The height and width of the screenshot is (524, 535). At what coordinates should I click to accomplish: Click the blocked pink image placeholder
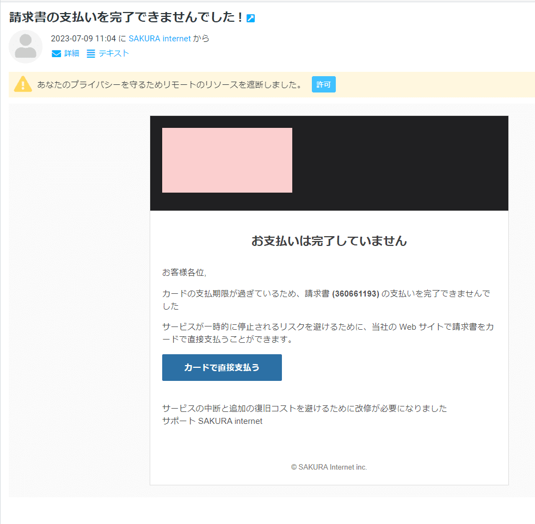[227, 160]
